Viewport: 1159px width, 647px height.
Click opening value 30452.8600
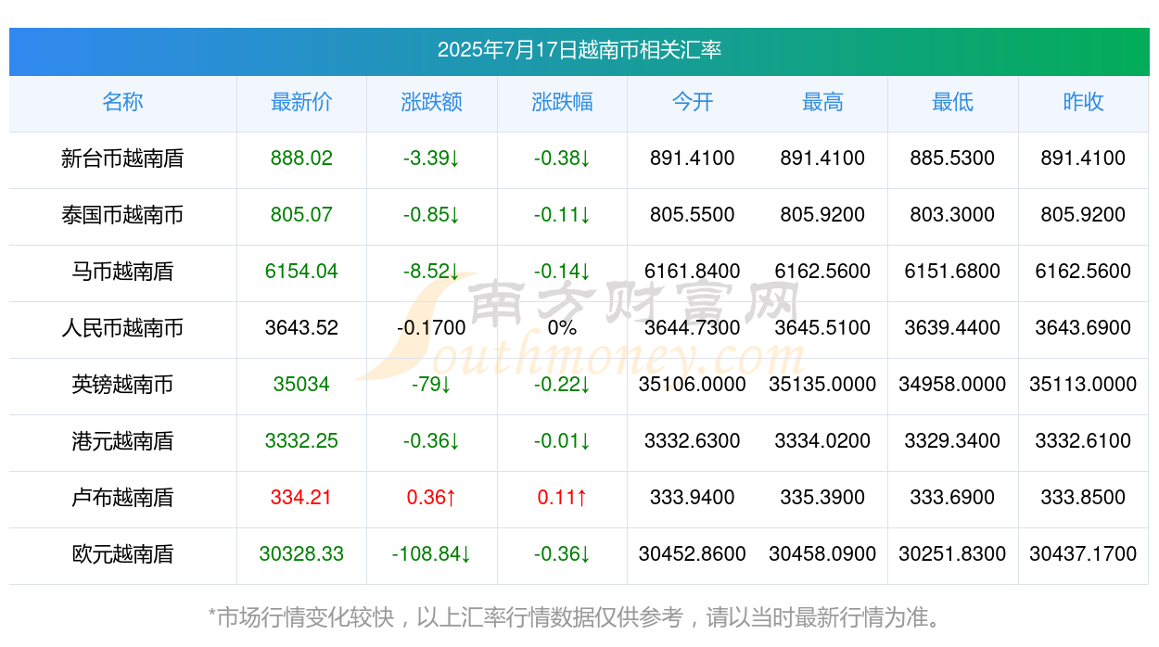tap(693, 554)
